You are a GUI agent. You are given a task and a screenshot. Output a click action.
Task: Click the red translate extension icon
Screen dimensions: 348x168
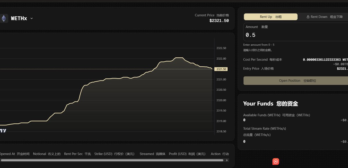(276, 161)
